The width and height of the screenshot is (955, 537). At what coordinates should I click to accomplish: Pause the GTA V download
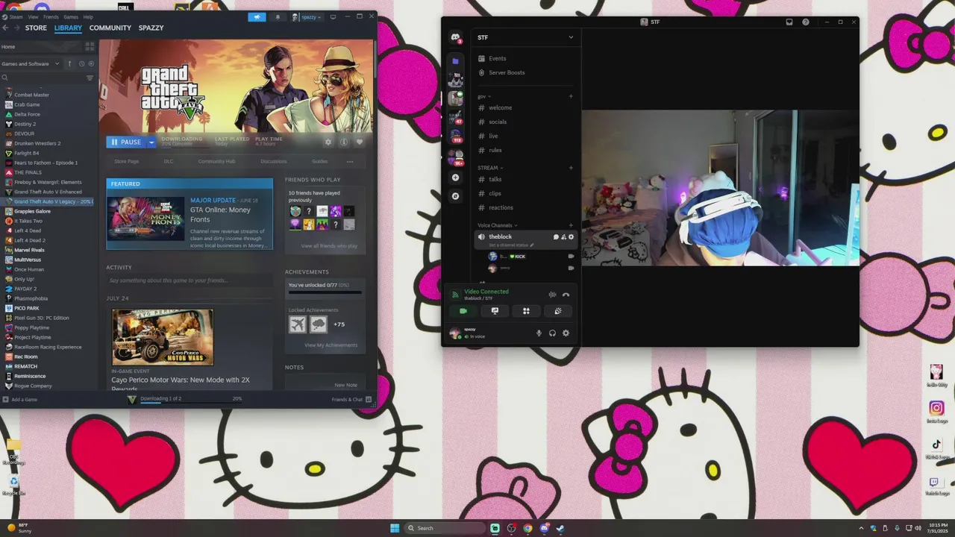(x=125, y=142)
